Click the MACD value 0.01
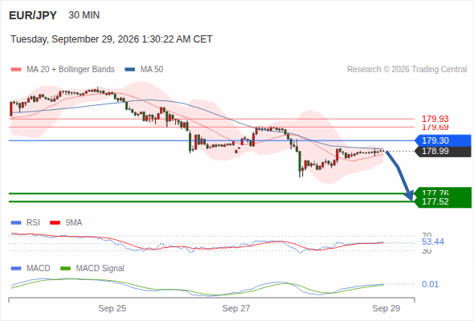 pyautogui.click(x=430, y=284)
